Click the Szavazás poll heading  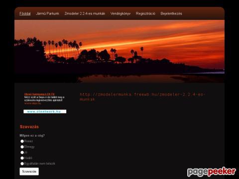[29, 127]
